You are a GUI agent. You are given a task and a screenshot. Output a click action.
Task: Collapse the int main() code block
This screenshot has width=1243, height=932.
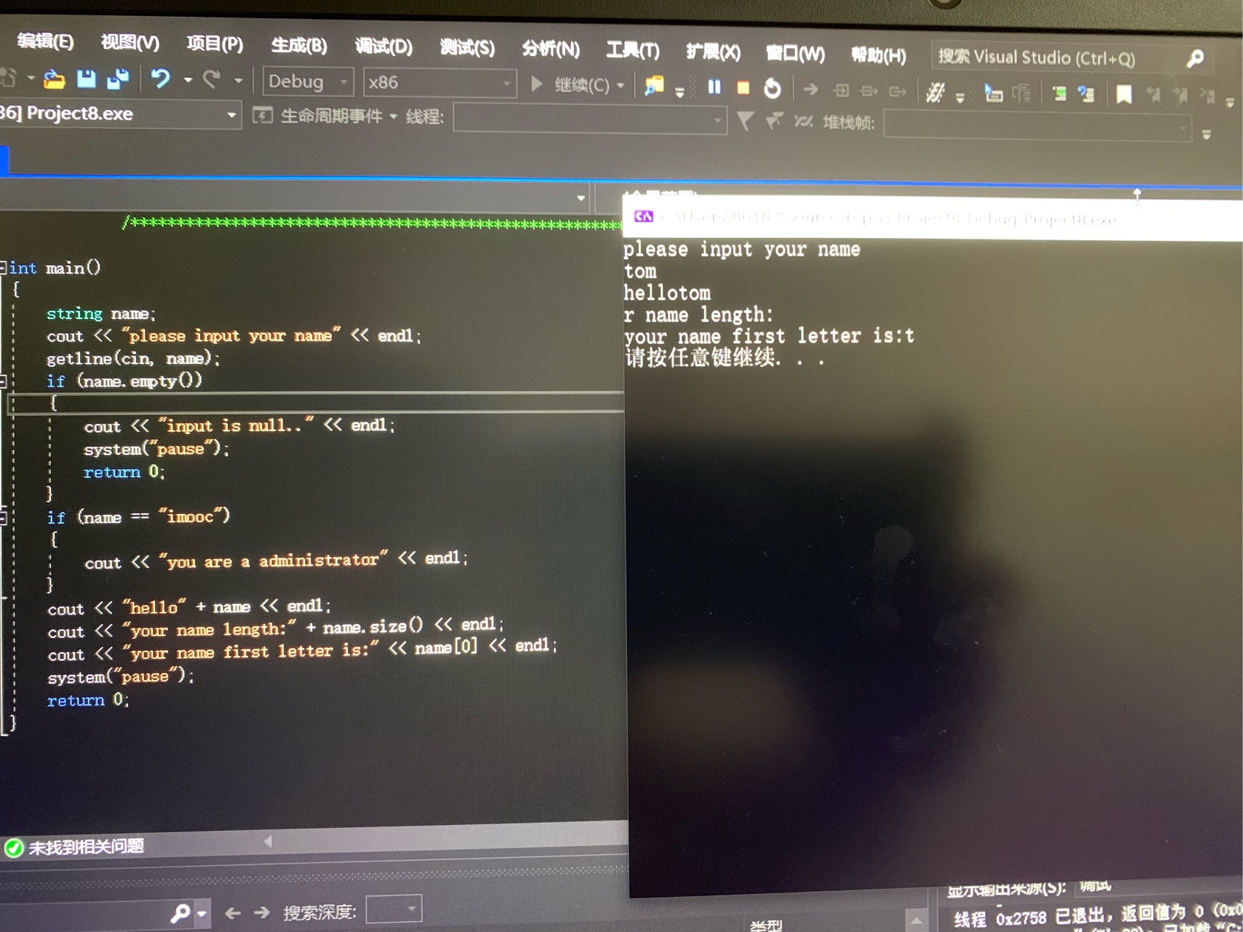3,268
